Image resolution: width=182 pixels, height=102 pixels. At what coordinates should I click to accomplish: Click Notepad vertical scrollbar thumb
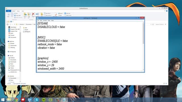pyautogui.click(x=143, y=33)
